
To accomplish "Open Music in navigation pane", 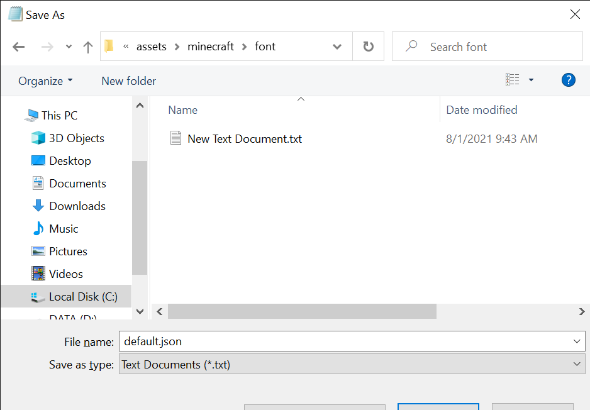I will pos(64,229).
